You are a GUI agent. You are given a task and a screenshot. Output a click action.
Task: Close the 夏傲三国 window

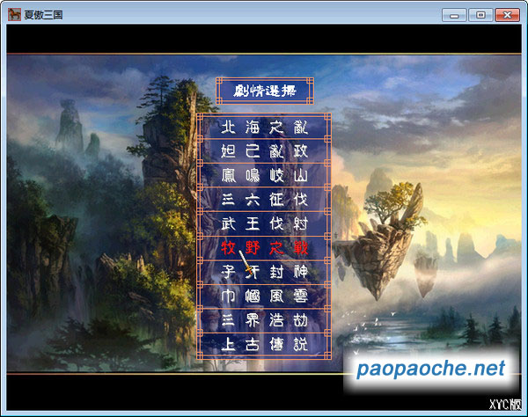[x=507, y=15]
